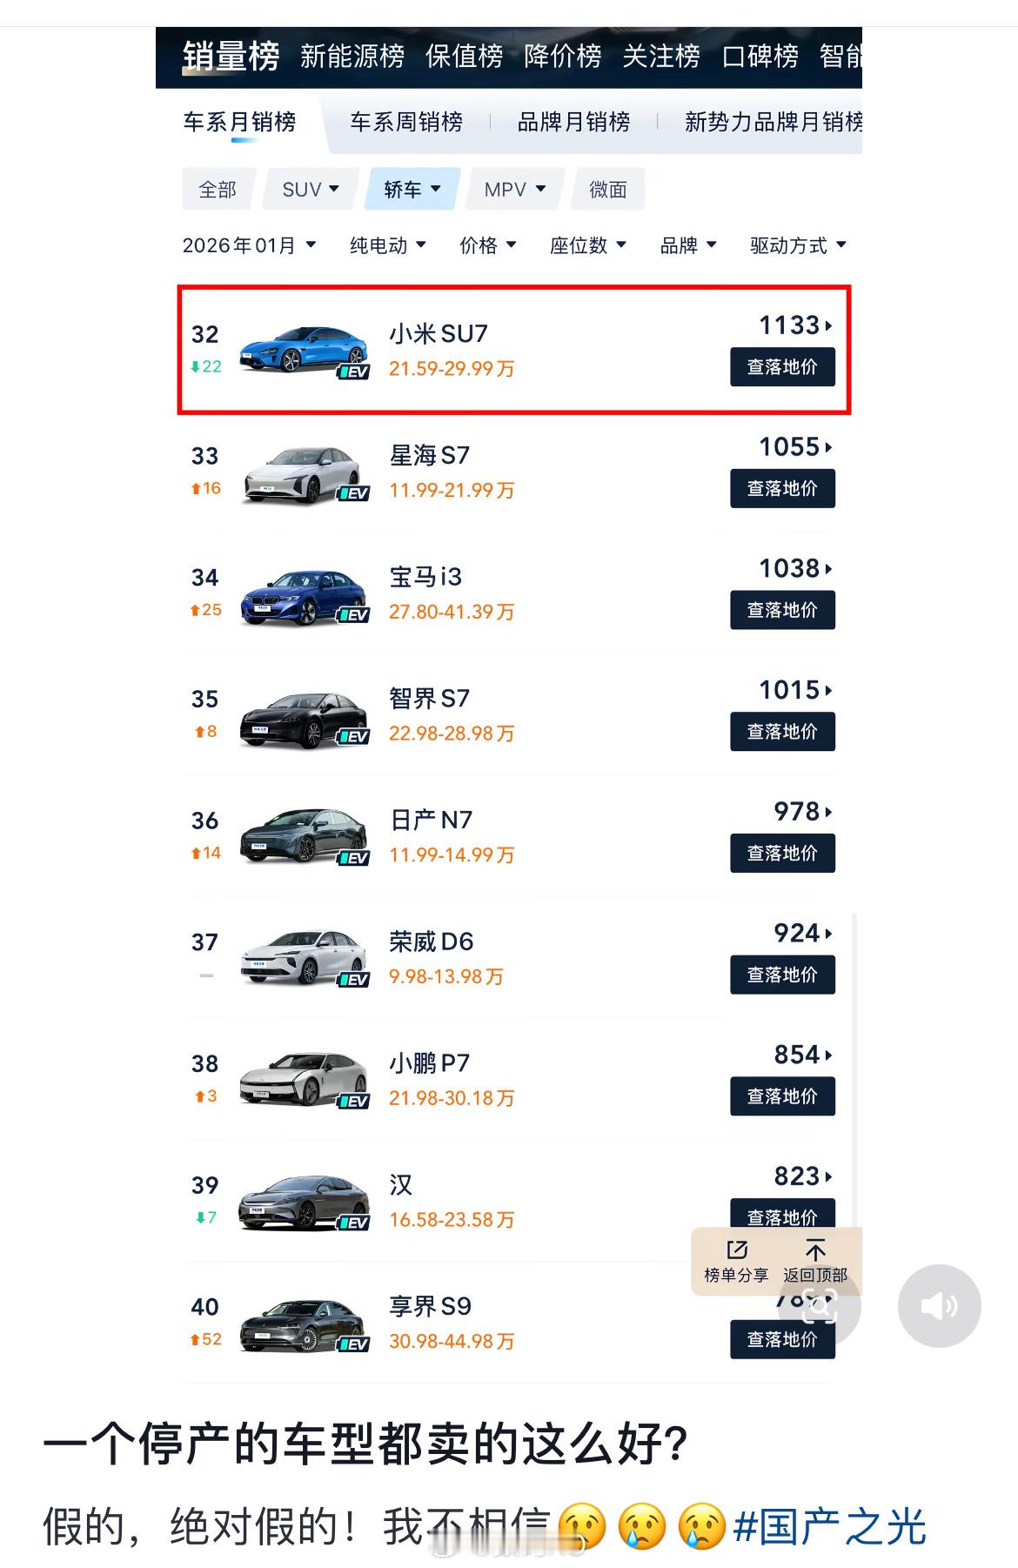Viewport: 1018px width, 1568px height.
Task: Tap the green down-arrow 22 rank indicator
Action: (204, 368)
